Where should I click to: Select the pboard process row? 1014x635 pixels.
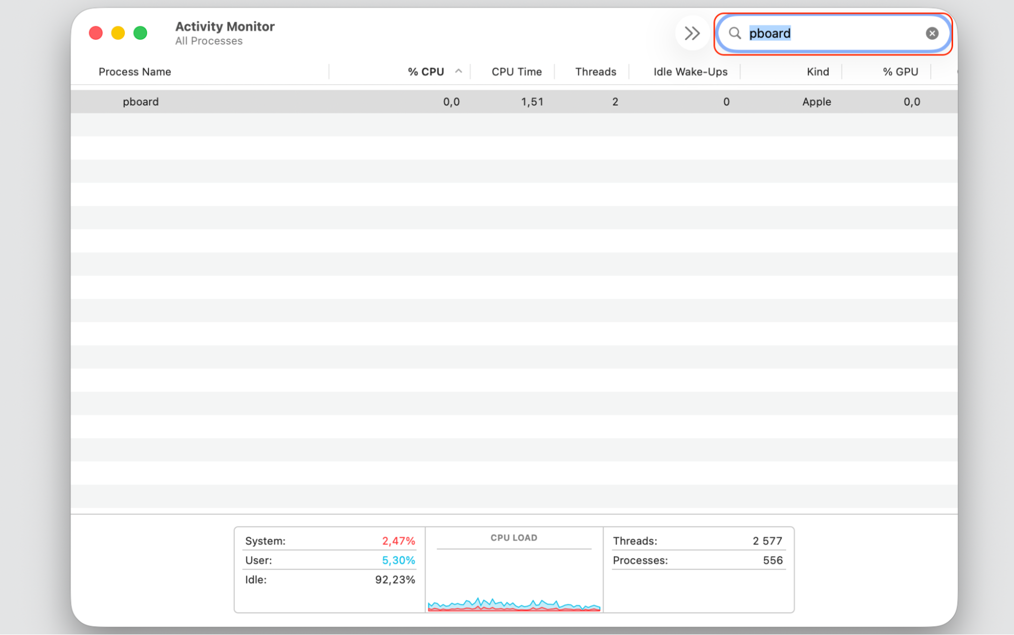514,101
